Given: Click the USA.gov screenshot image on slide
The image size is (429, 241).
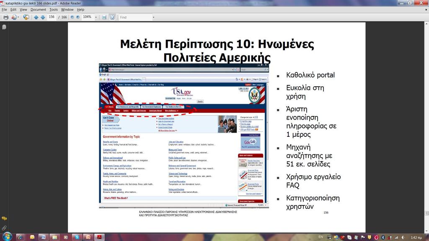Looking at the screenshot, I should pyautogui.click(x=184, y=136).
